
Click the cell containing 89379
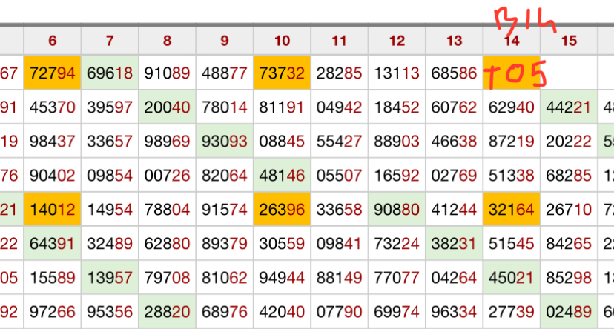pos(225,244)
